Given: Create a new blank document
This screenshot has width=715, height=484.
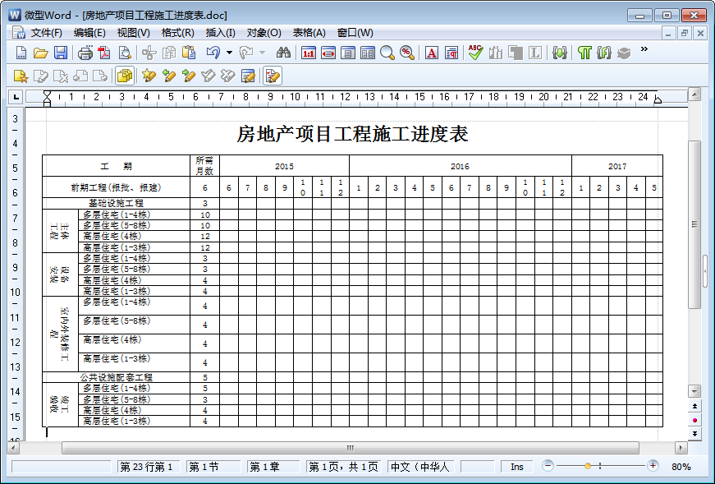Looking at the screenshot, I should point(21,53).
